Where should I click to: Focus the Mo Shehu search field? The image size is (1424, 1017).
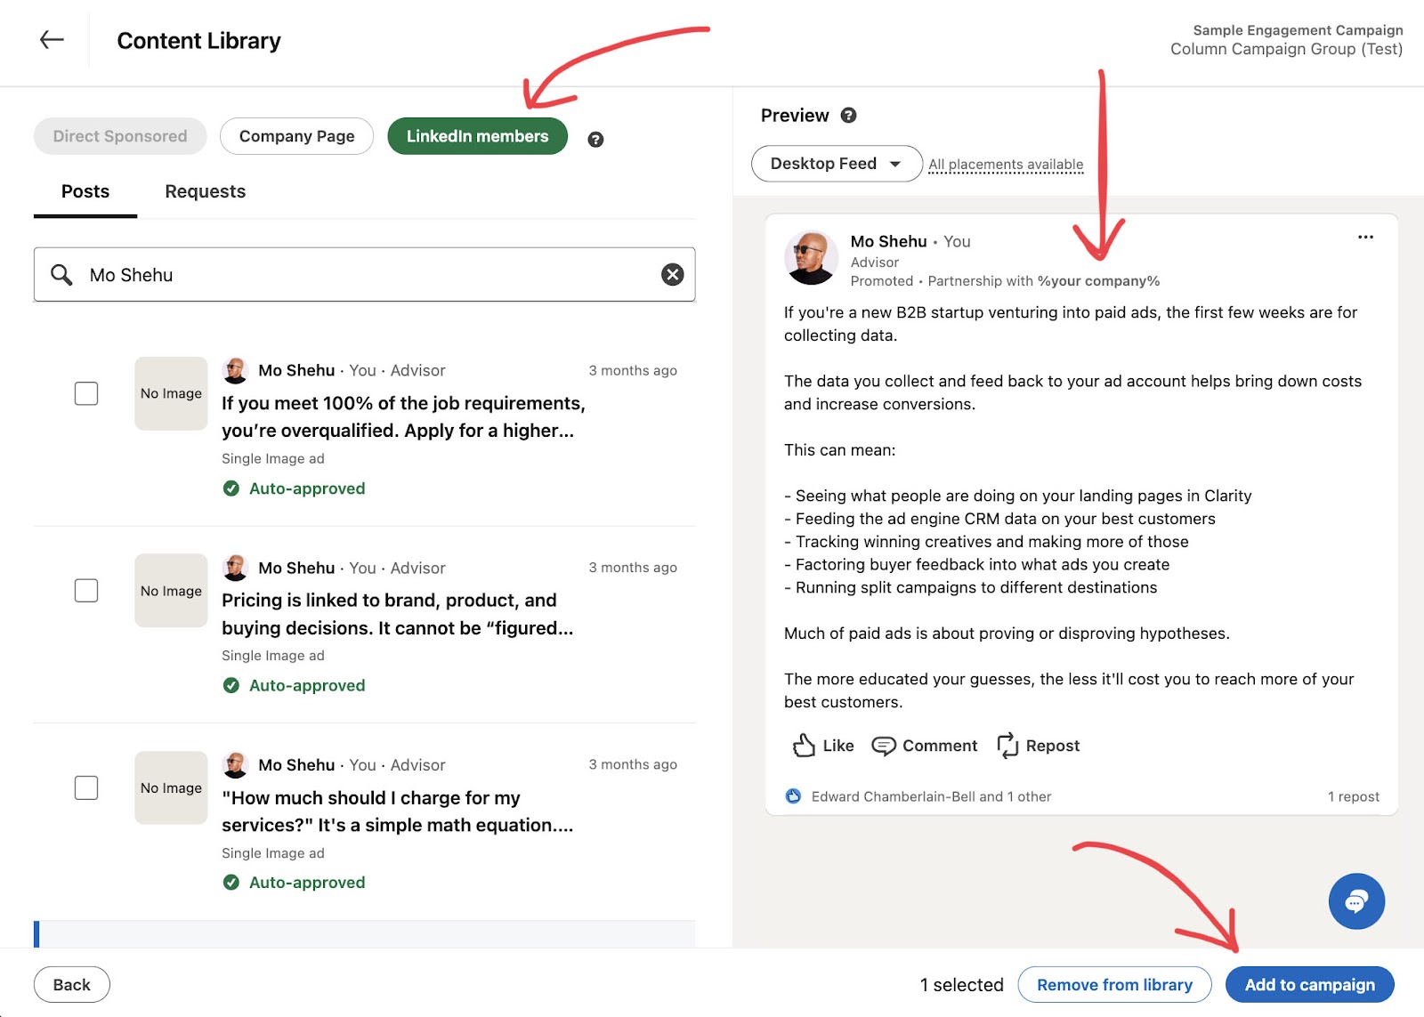(364, 275)
